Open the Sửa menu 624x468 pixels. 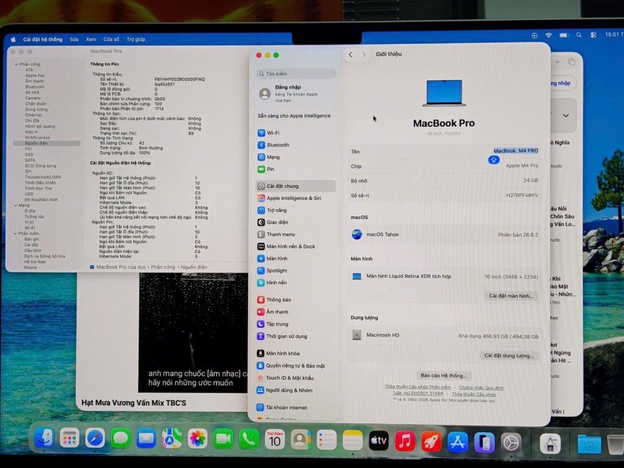point(74,40)
